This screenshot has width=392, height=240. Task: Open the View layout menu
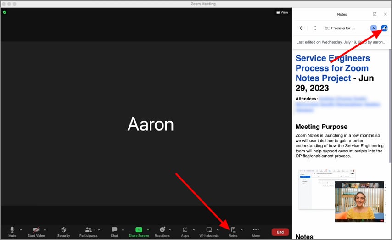click(282, 12)
